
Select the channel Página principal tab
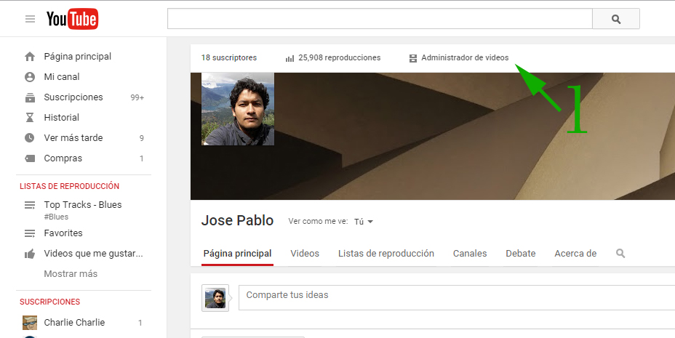click(238, 254)
